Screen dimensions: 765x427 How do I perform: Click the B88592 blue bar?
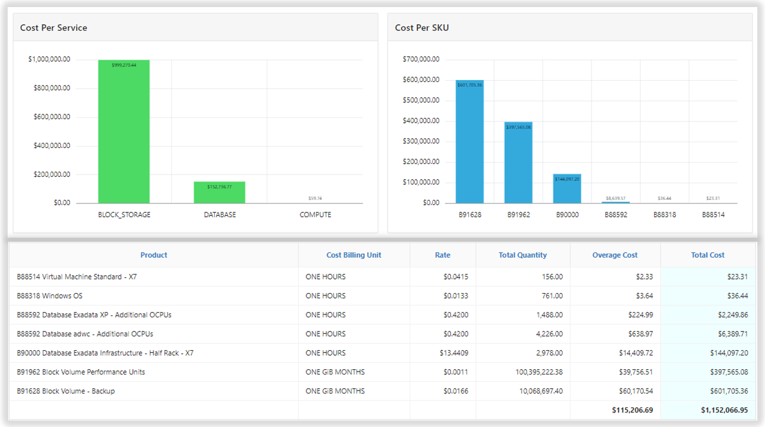click(616, 202)
